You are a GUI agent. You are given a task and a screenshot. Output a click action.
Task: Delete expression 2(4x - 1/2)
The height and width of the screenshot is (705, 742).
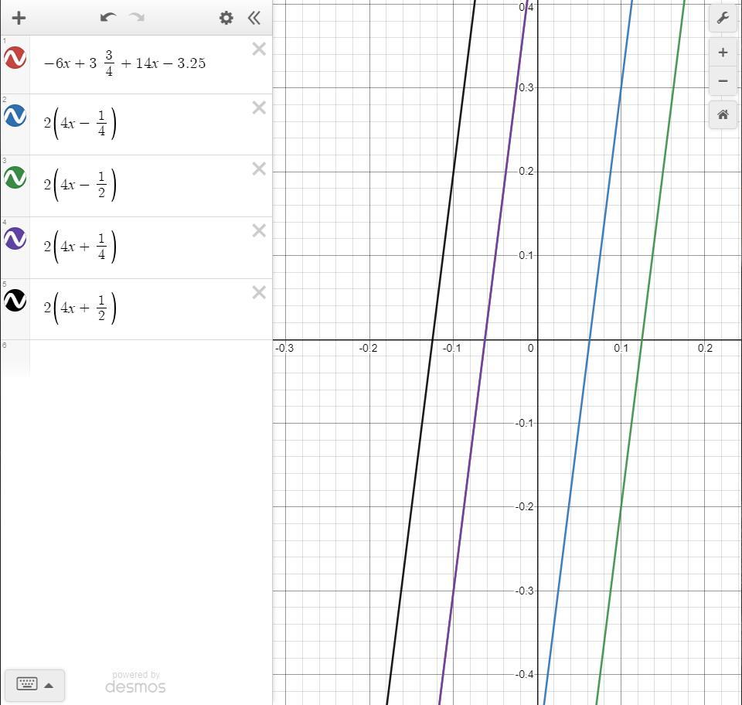tap(259, 169)
